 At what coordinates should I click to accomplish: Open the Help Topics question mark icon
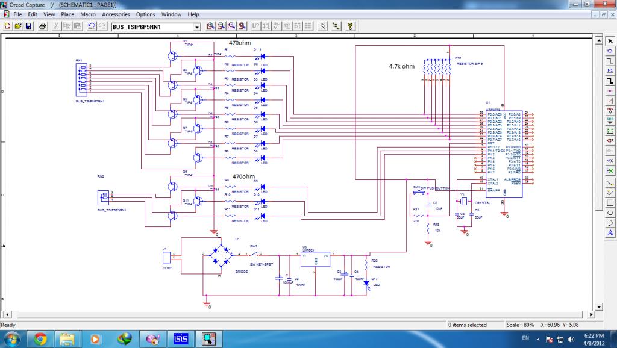[x=350, y=26]
